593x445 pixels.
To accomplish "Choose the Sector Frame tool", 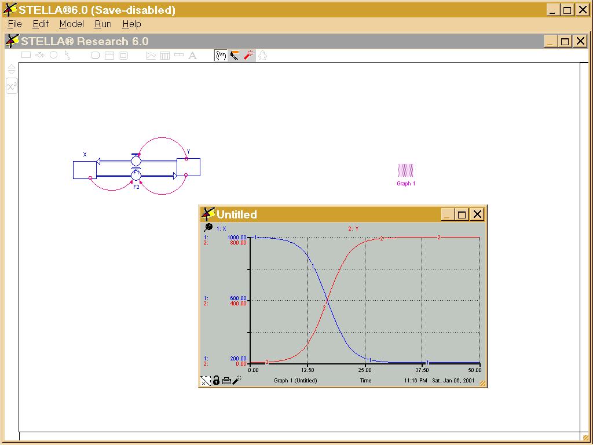I will (109, 56).
